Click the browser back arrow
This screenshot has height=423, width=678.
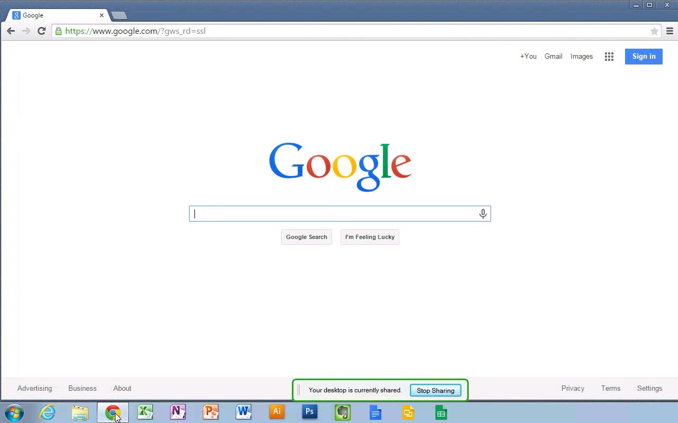[11, 31]
